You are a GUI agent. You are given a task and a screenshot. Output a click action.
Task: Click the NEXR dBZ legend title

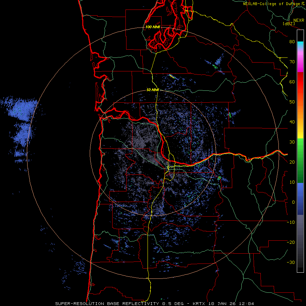tap(293, 22)
